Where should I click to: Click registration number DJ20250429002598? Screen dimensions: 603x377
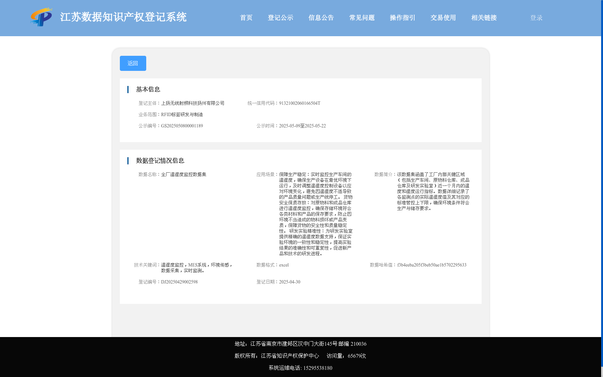pyautogui.click(x=179, y=282)
